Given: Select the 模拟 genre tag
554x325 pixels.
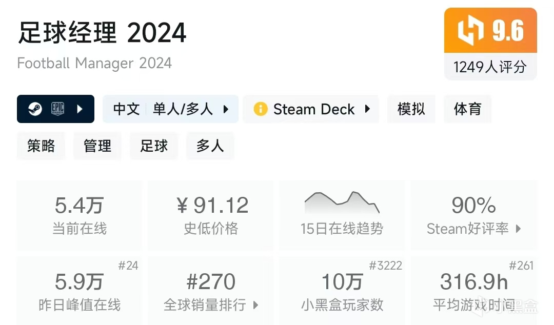Looking at the screenshot, I should [411, 109].
